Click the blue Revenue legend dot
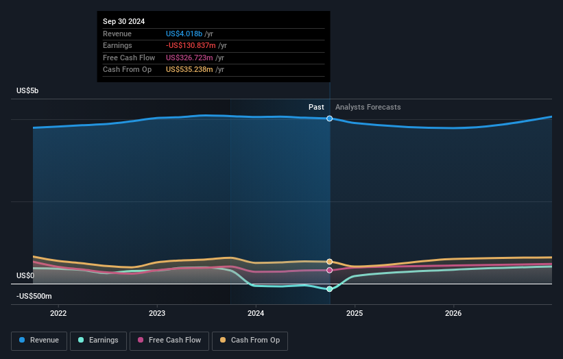 point(22,340)
